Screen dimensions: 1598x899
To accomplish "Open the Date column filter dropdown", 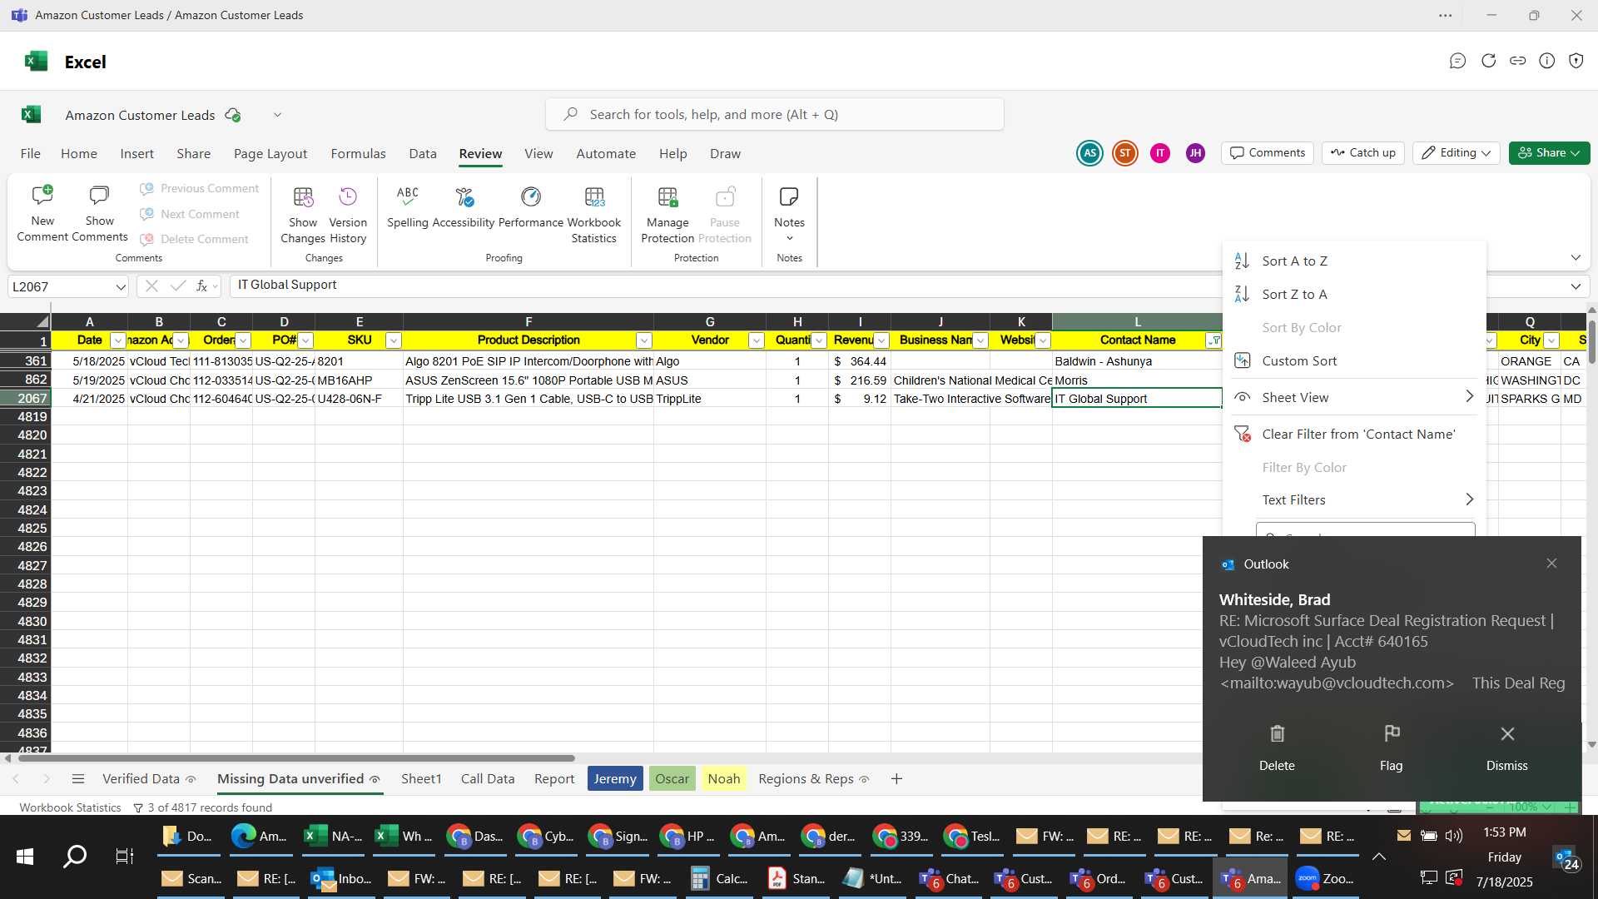I will click(118, 340).
